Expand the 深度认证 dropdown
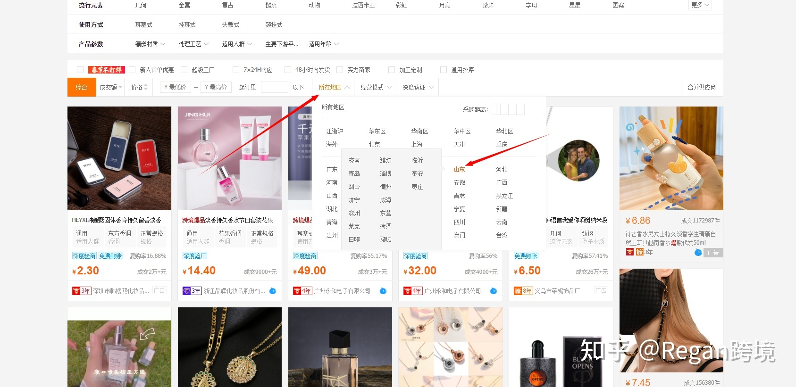The image size is (796, 387). [418, 87]
